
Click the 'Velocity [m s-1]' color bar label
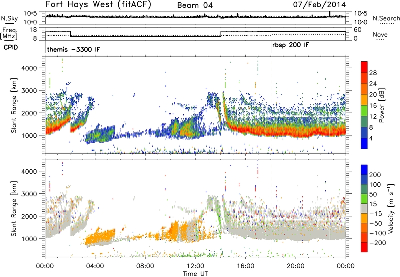391,208
